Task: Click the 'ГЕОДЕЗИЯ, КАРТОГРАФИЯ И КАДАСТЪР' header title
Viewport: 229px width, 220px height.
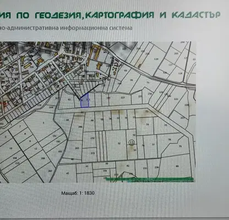Action: 128,15
